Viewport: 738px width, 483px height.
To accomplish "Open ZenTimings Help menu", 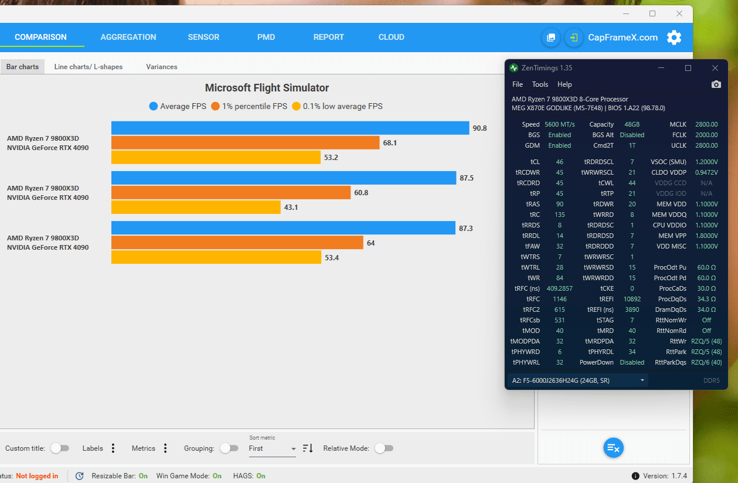I will pos(564,84).
